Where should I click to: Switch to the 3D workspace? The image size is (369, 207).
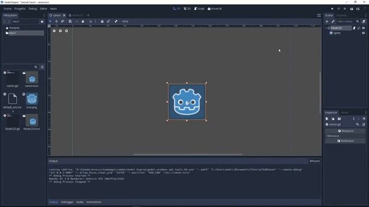tap(187, 9)
